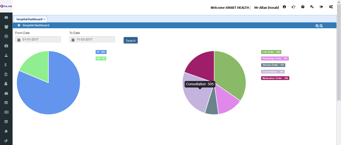
Task: Open the From Date calendar picker
Action: coord(19,40)
